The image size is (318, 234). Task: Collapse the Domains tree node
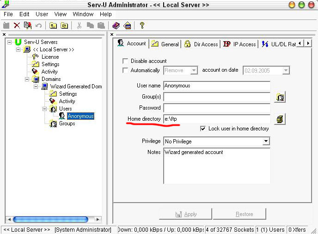27,79
